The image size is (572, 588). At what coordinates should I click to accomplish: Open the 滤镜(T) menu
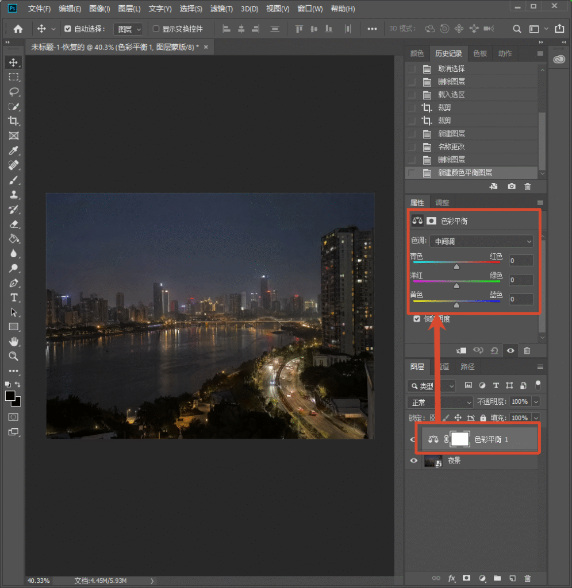[x=221, y=9]
